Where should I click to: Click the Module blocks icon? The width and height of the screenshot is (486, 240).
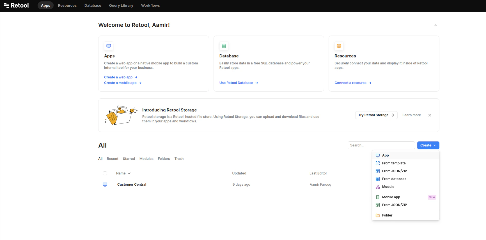point(378,187)
